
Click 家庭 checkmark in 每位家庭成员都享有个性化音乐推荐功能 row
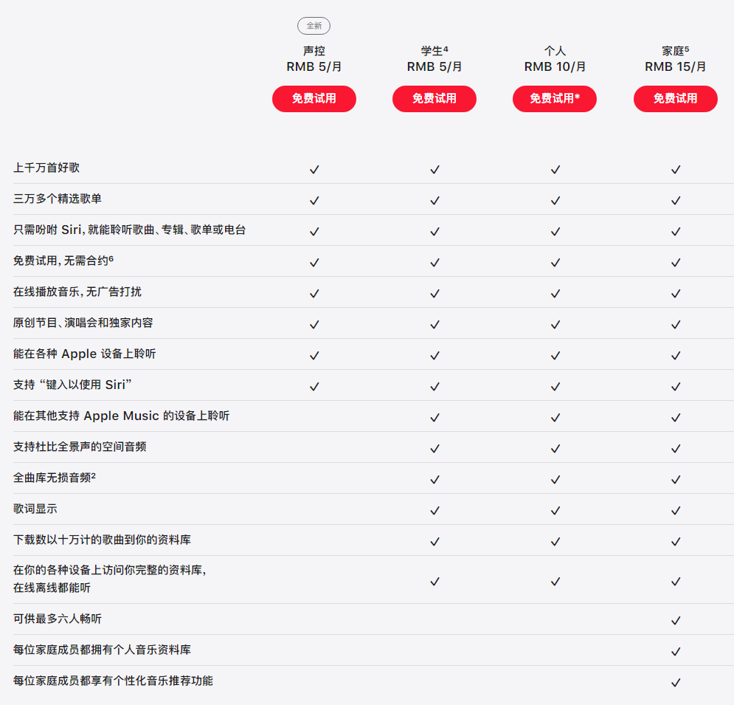point(676,682)
